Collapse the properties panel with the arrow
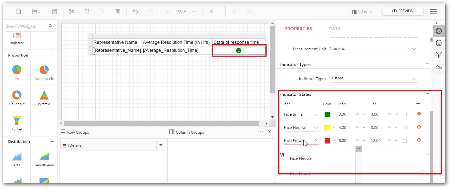This screenshot has height=188, width=450. click(x=437, y=23)
